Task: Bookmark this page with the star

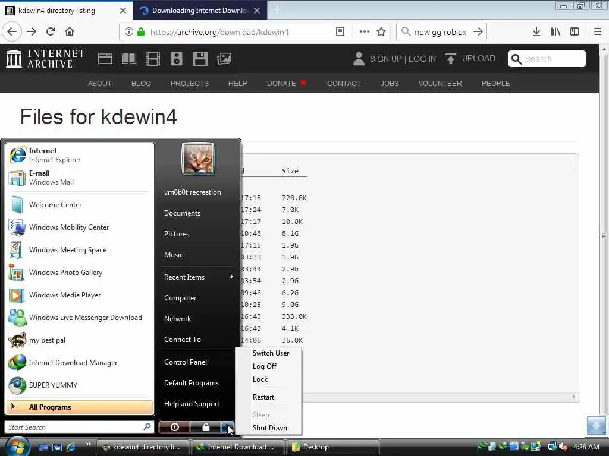Action: pos(381,32)
